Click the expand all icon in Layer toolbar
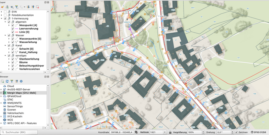The height and width of the screenshot is (135, 269). tap(28, 7)
